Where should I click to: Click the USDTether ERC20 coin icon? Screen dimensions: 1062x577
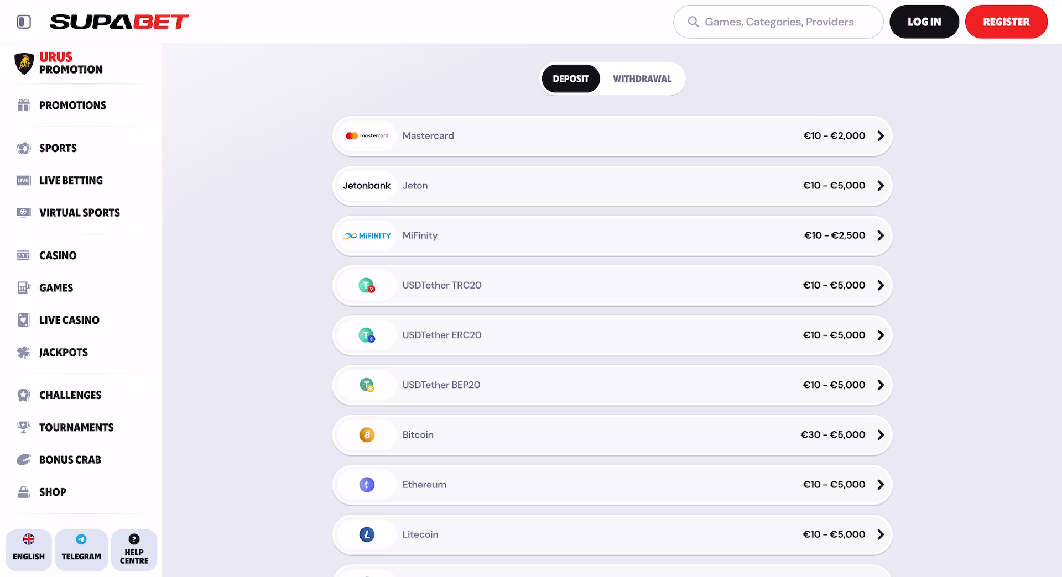(367, 335)
